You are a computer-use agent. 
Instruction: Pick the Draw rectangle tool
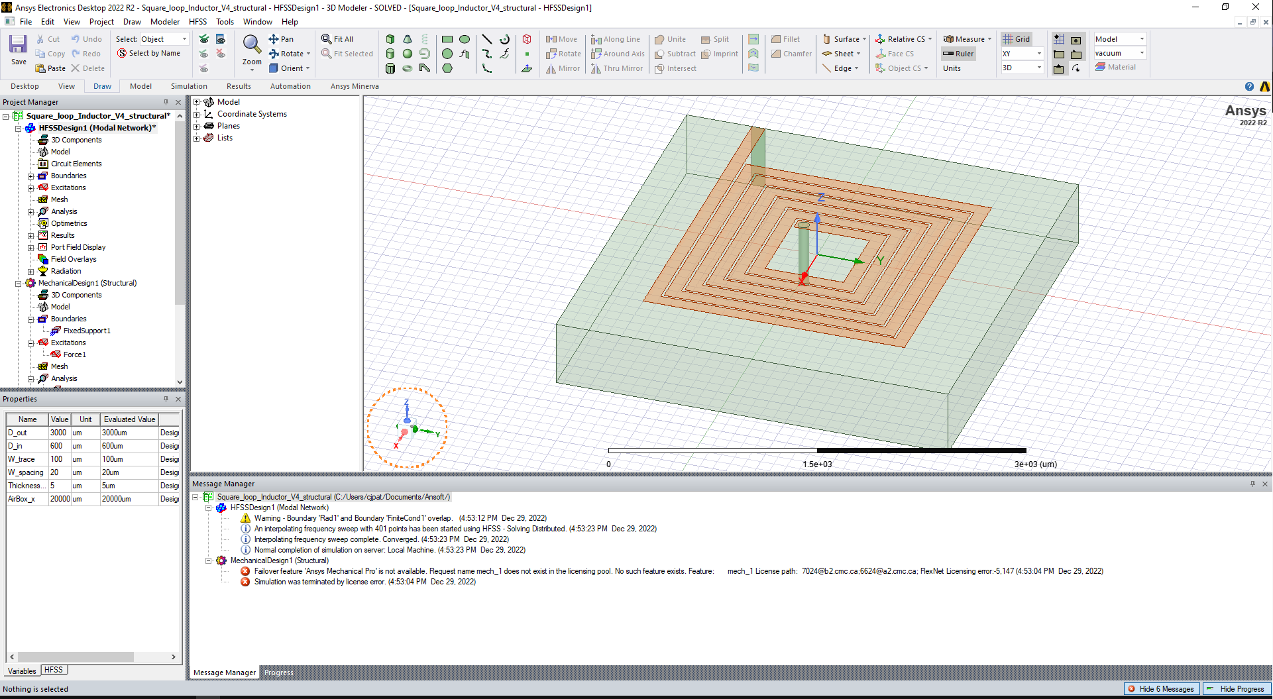coord(447,39)
